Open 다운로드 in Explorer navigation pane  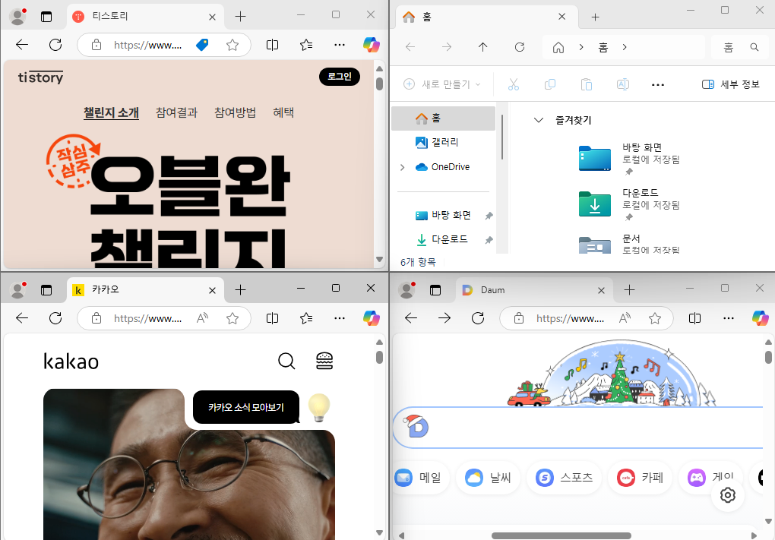[x=444, y=239]
